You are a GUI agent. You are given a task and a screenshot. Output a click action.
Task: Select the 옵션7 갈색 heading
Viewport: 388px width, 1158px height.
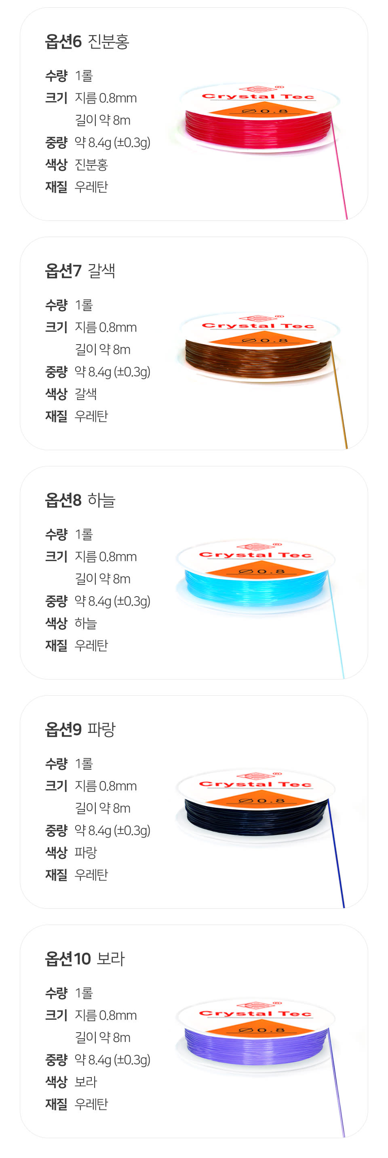[80, 271]
